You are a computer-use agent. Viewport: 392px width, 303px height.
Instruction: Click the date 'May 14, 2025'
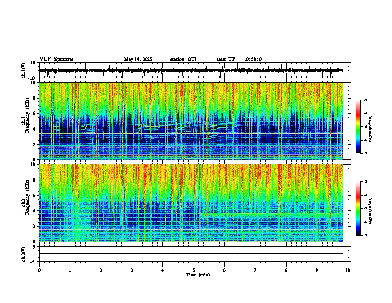point(138,59)
